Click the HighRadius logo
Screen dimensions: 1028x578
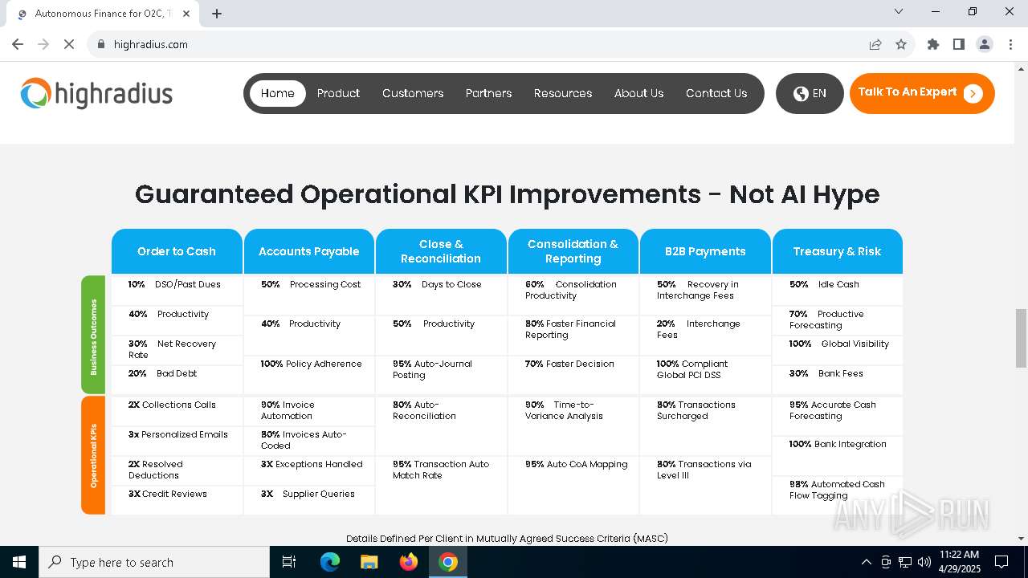pos(96,94)
